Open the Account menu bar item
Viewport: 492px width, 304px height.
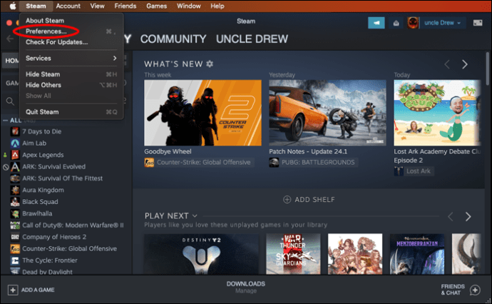click(x=68, y=6)
